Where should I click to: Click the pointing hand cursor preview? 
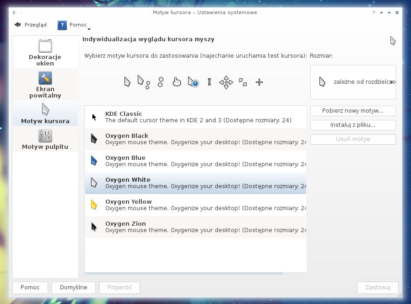click(177, 82)
